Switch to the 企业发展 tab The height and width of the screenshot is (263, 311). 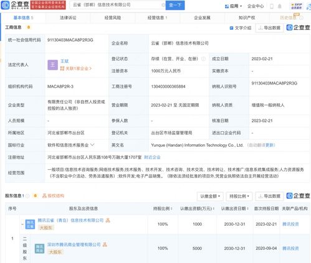pyautogui.click(x=202, y=18)
